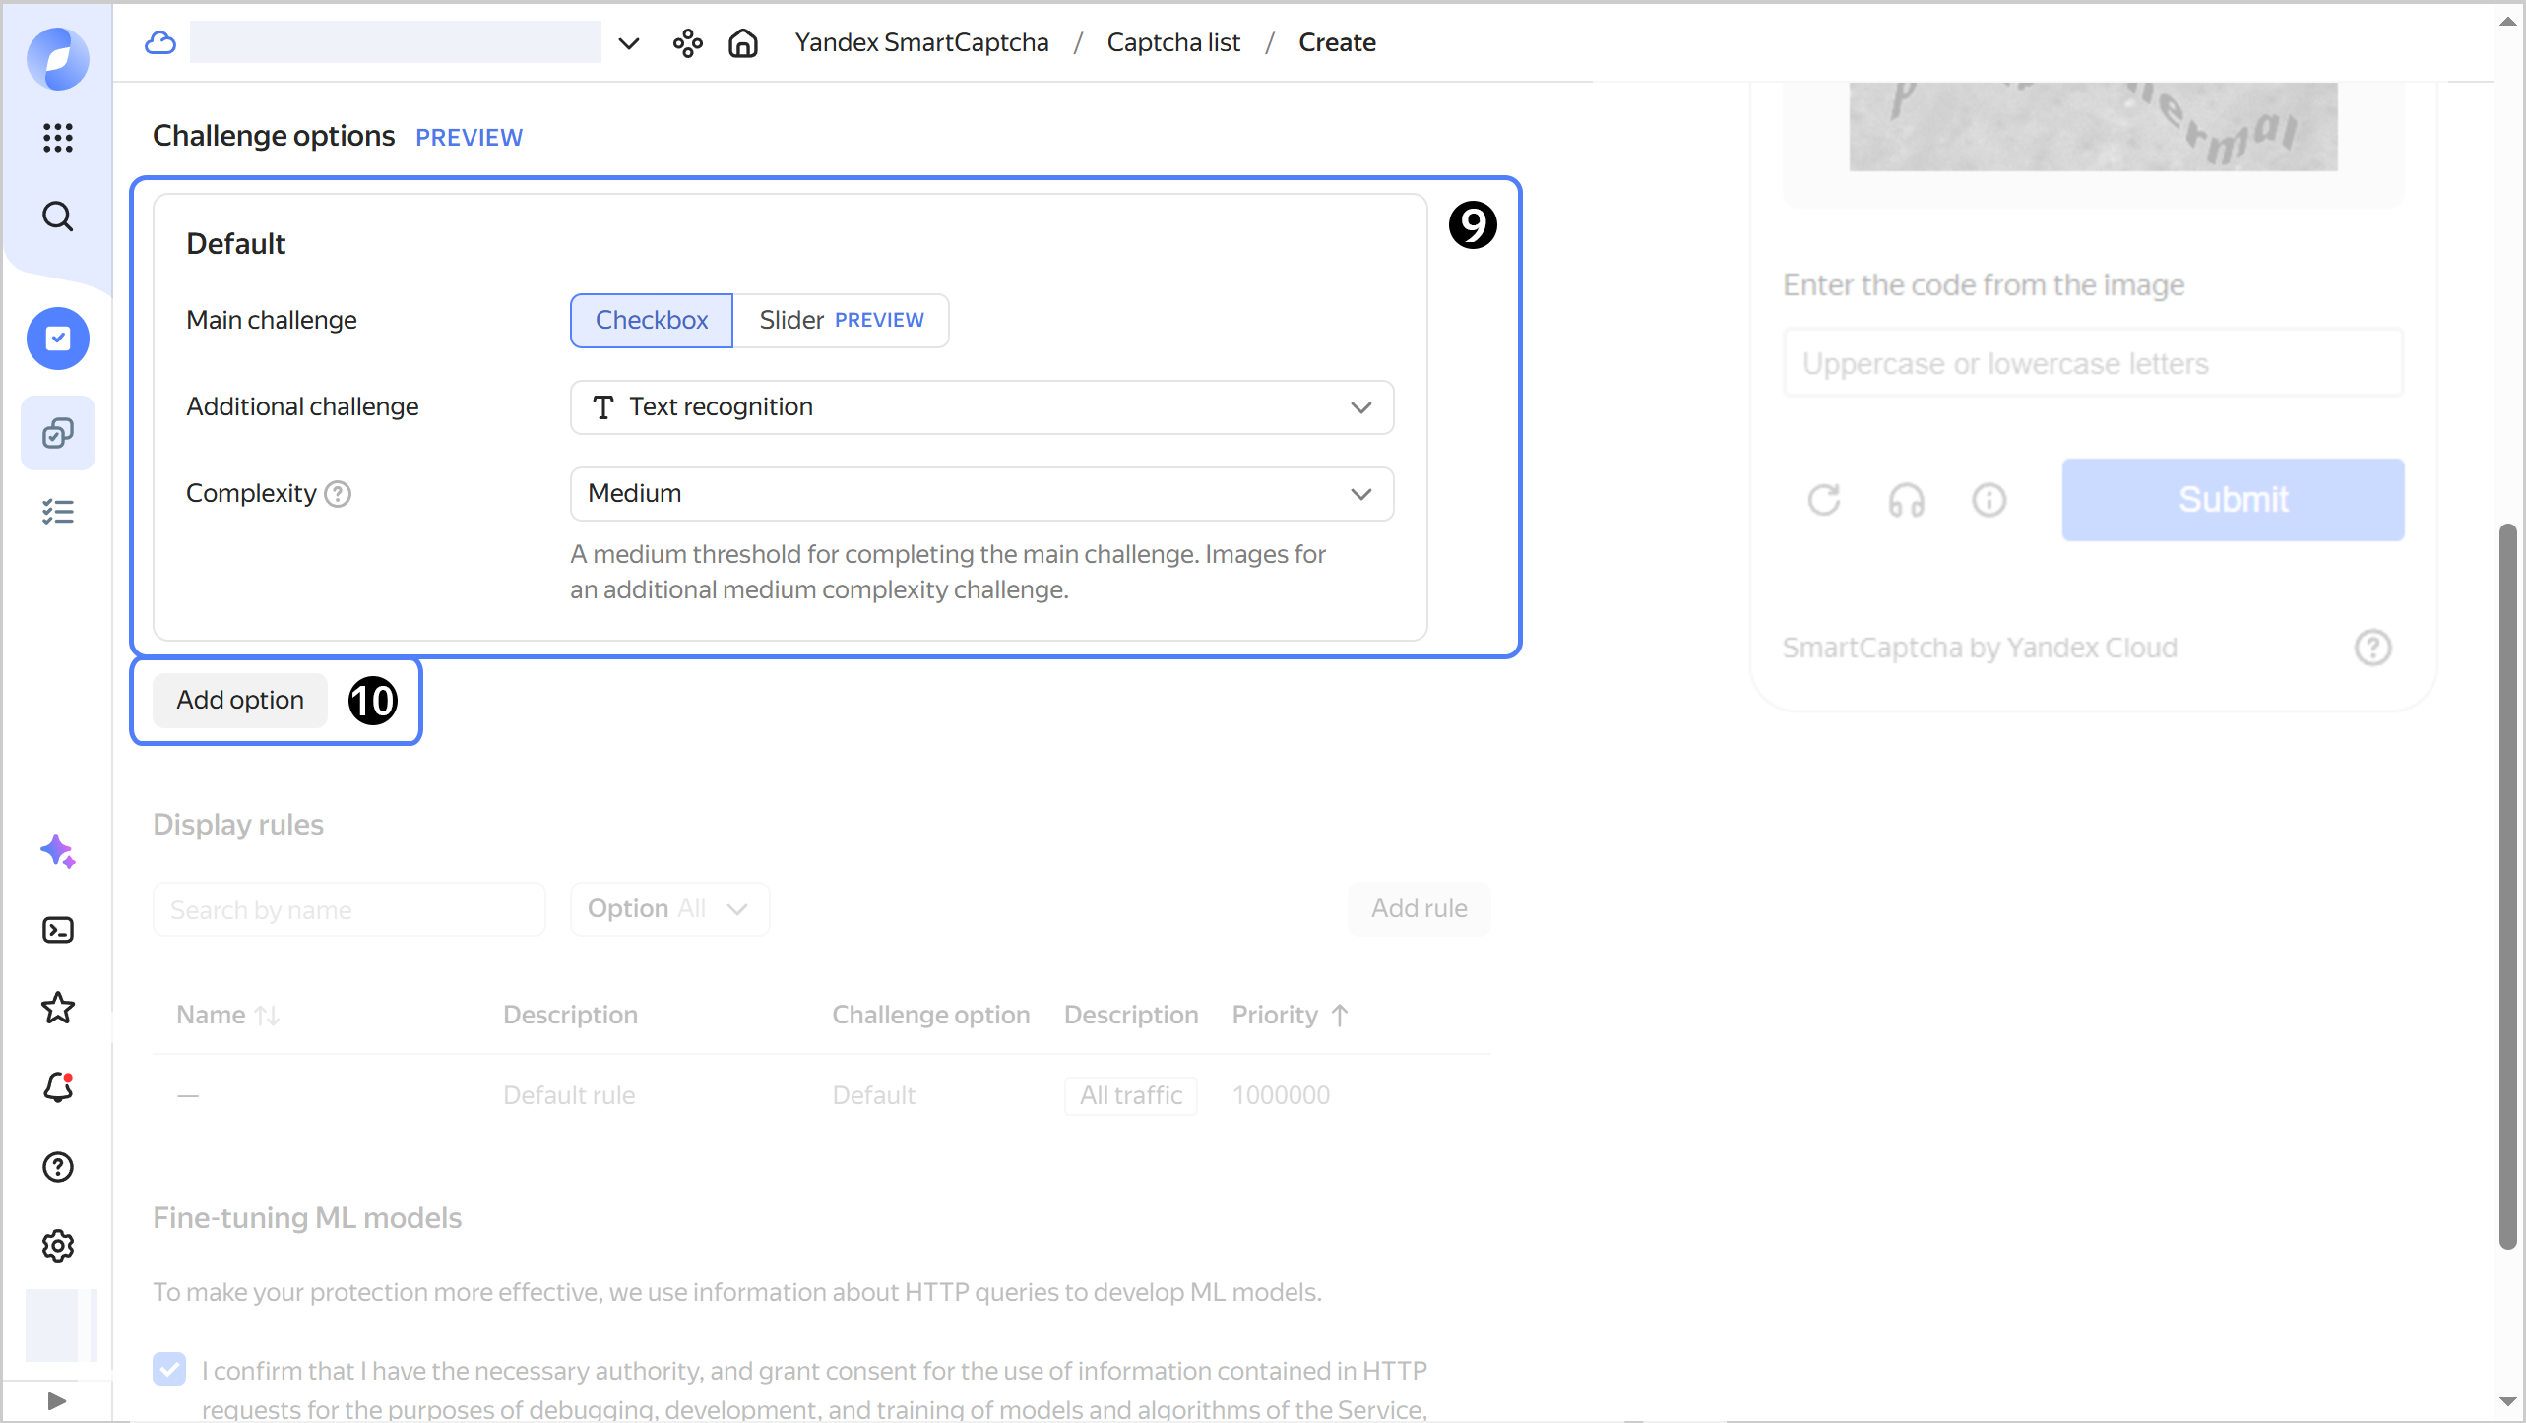
Task: Expand the Additional challenge Text recognition dropdown
Action: pyautogui.click(x=981, y=407)
